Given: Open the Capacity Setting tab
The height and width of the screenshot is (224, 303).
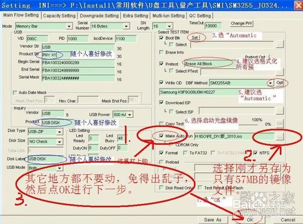Looking at the screenshot, I should pos(59,16).
